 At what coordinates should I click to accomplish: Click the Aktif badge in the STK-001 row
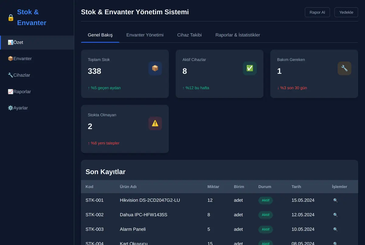tap(266, 200)
